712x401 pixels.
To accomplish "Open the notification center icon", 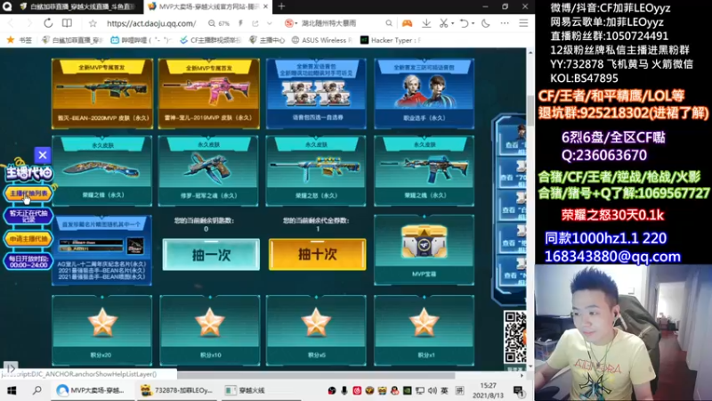I will click(x=518, y=390).
